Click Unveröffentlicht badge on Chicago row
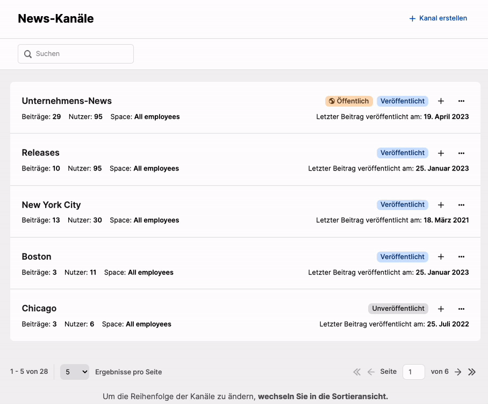 tap(398, 308)
